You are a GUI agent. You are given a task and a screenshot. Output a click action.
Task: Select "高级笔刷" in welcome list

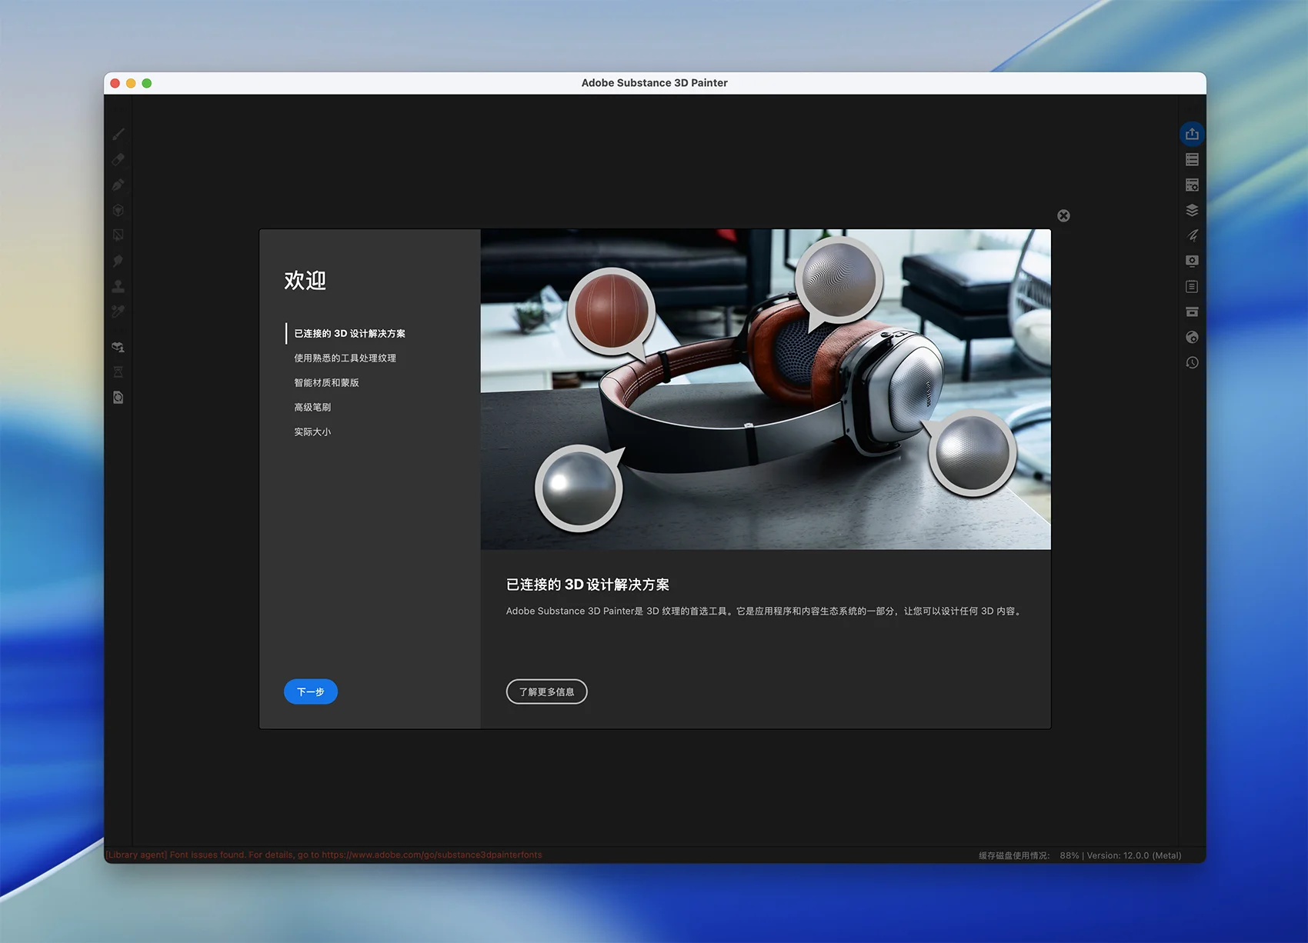(312, 408)
